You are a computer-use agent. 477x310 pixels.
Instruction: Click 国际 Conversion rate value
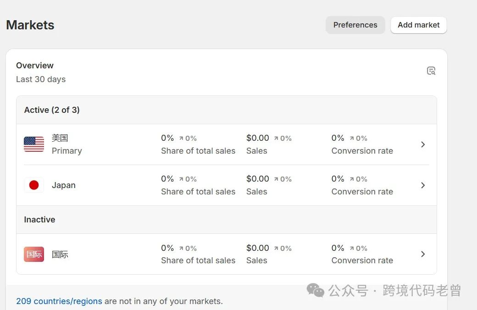338,248
